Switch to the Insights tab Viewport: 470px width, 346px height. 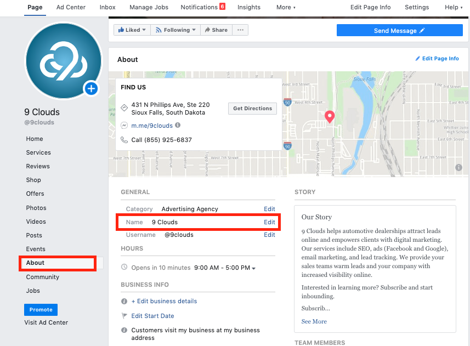click(x=249, y=7)
